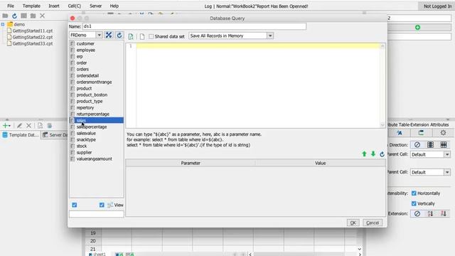Select the ordersdetail table
455x256 pixels.
pos(87,75)
